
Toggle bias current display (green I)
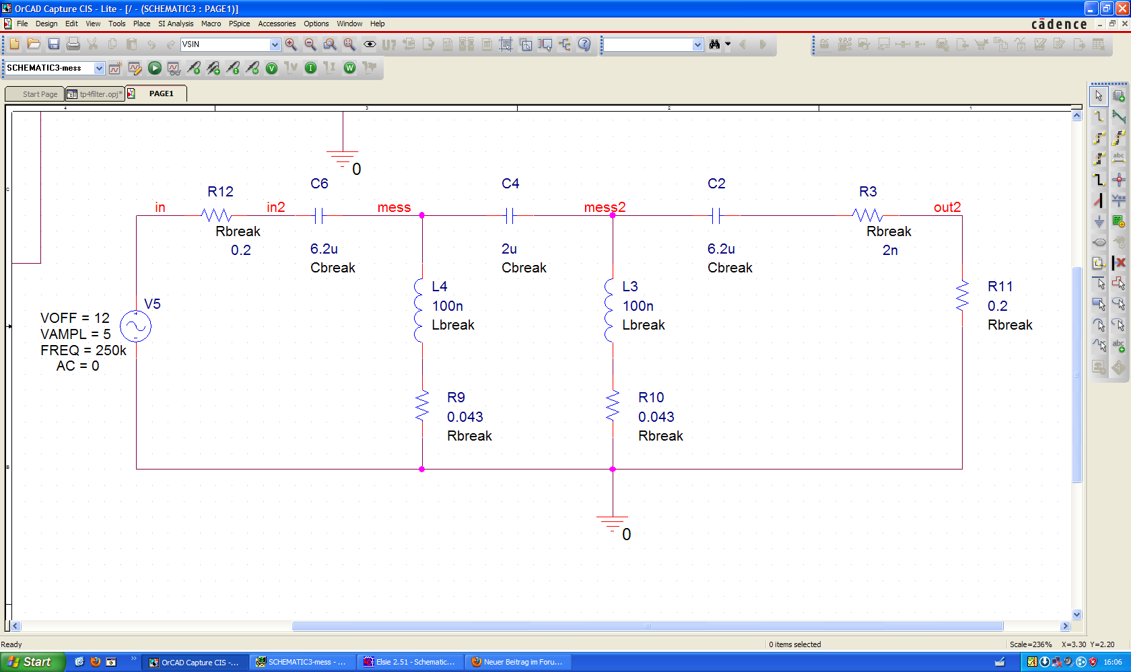(310, 68)
